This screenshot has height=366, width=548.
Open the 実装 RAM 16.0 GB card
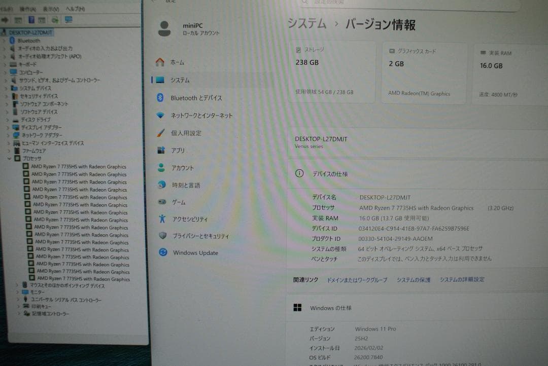510,74
